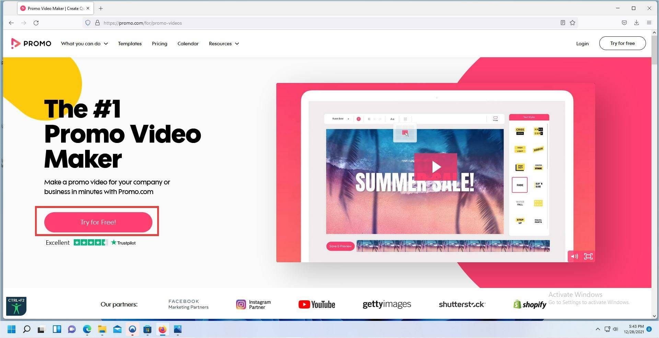Viewport: 659px width, 338px height.
Task: Open File Explorer from the taskbar
Action: pos(102,329)
